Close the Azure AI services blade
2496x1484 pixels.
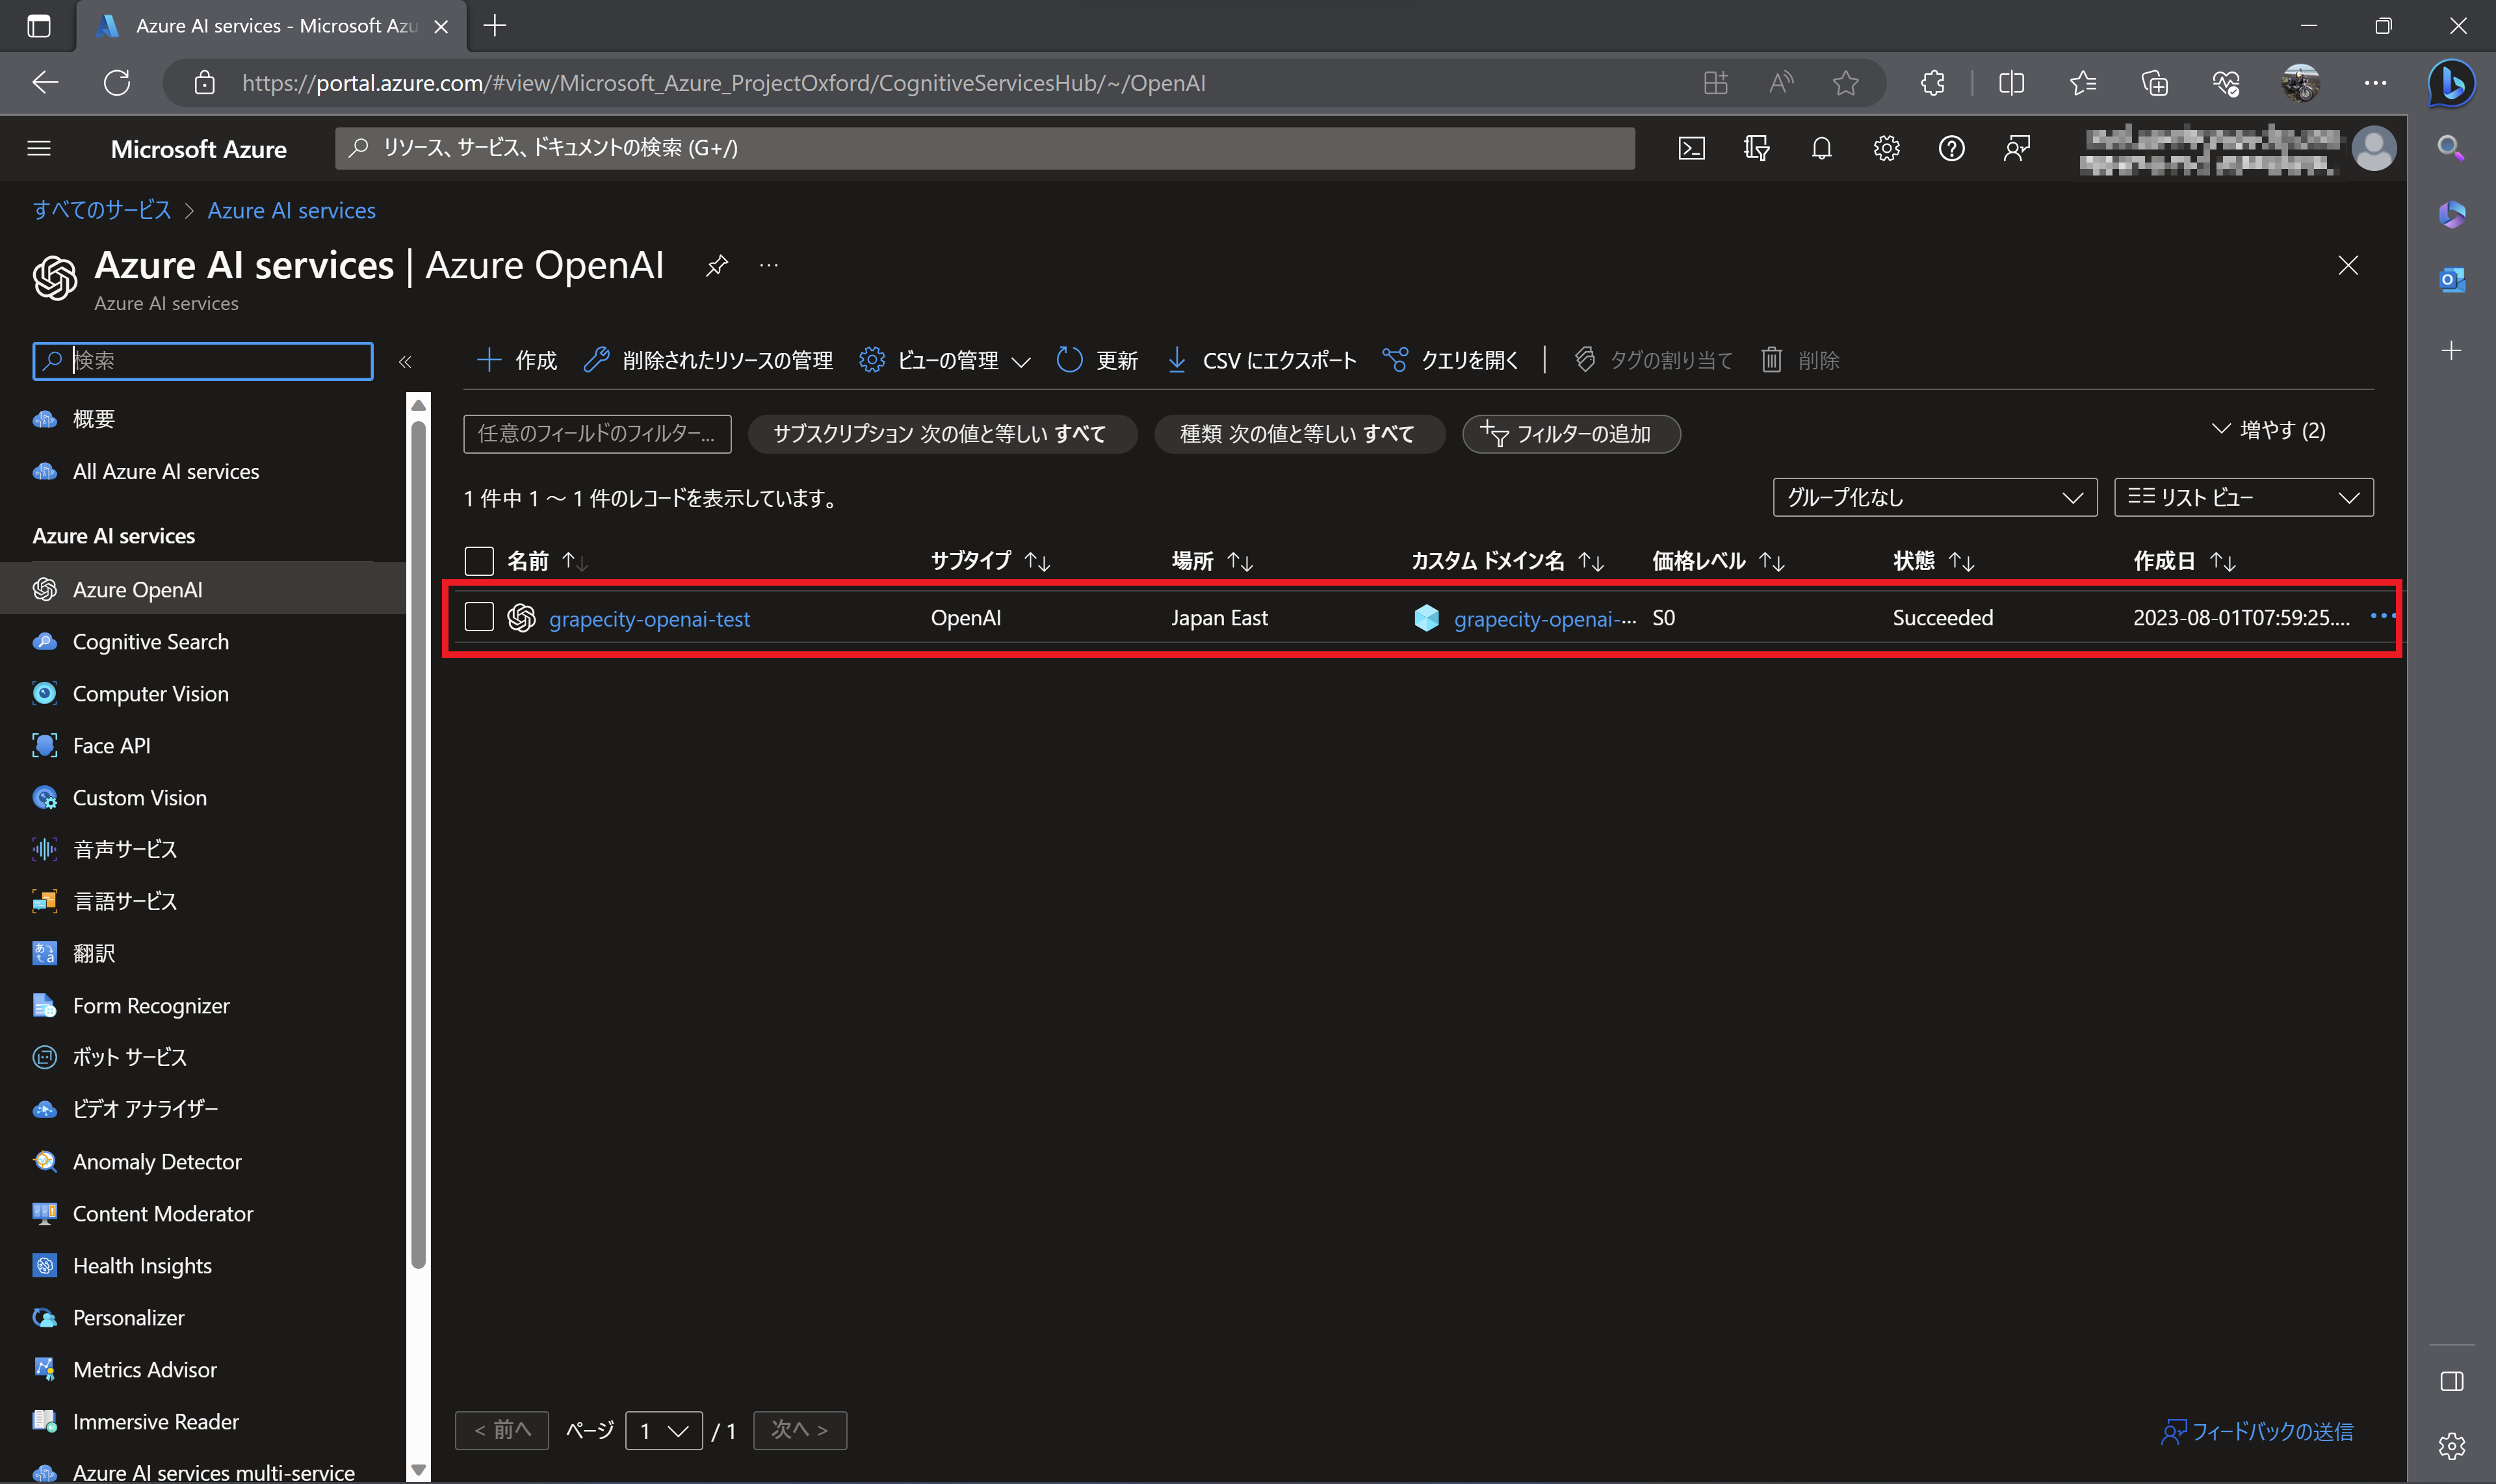[2348, 266]
